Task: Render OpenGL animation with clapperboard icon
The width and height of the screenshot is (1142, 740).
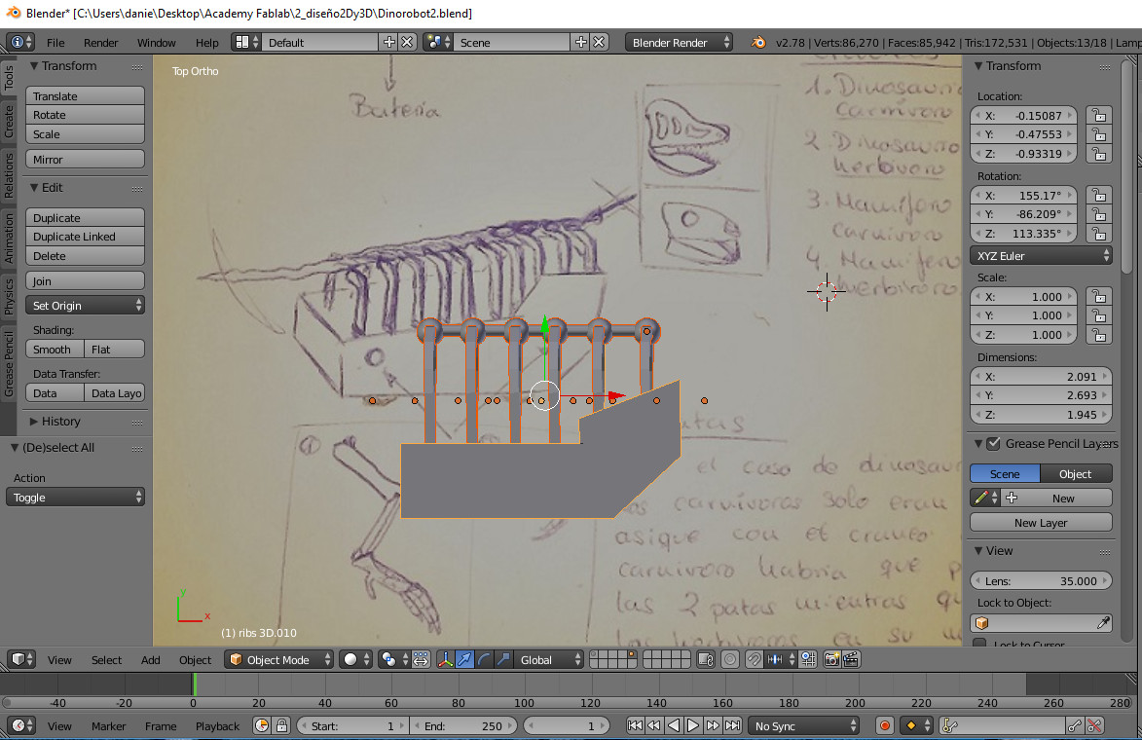Action: (851, 659)
